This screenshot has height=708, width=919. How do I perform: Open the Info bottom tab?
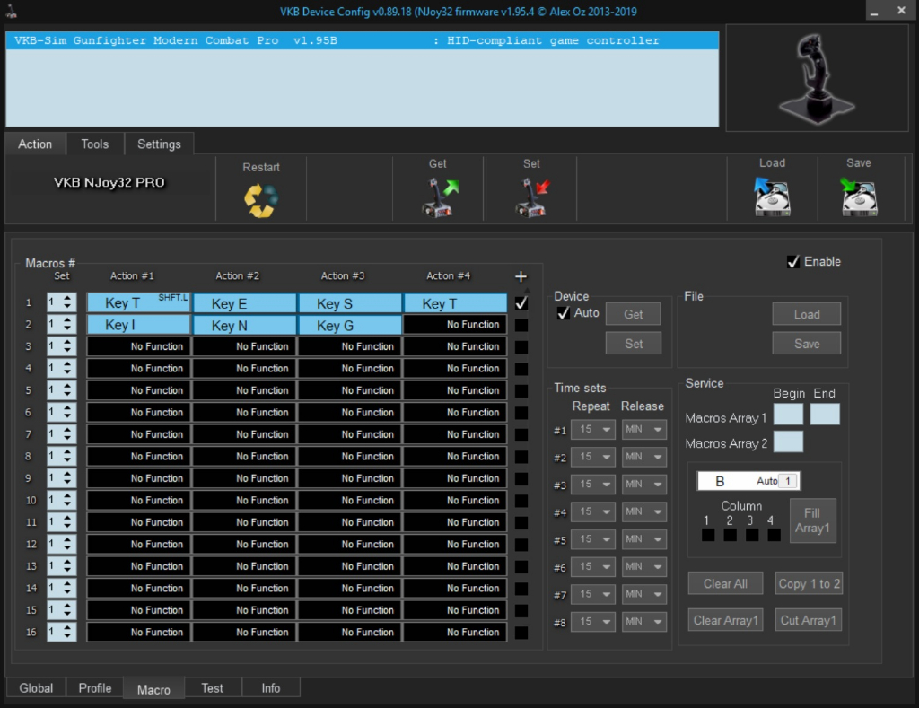coord(271,688)
